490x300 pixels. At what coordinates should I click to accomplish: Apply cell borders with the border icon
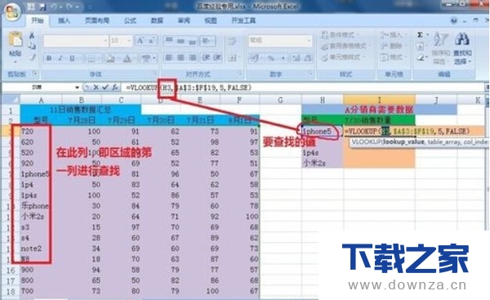[91, 58]
